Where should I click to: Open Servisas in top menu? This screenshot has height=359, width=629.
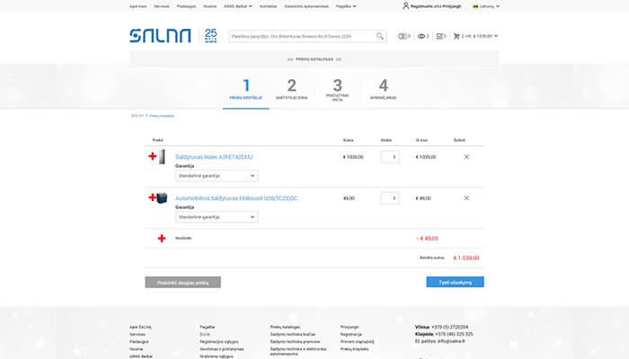click(x=162, y=6)
